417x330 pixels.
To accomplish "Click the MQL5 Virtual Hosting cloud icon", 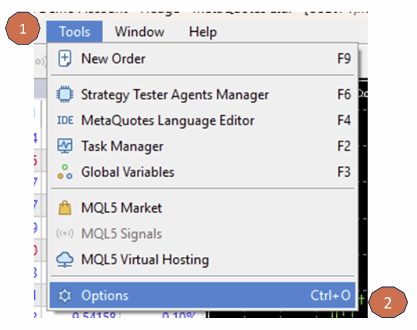I will 64,260.
